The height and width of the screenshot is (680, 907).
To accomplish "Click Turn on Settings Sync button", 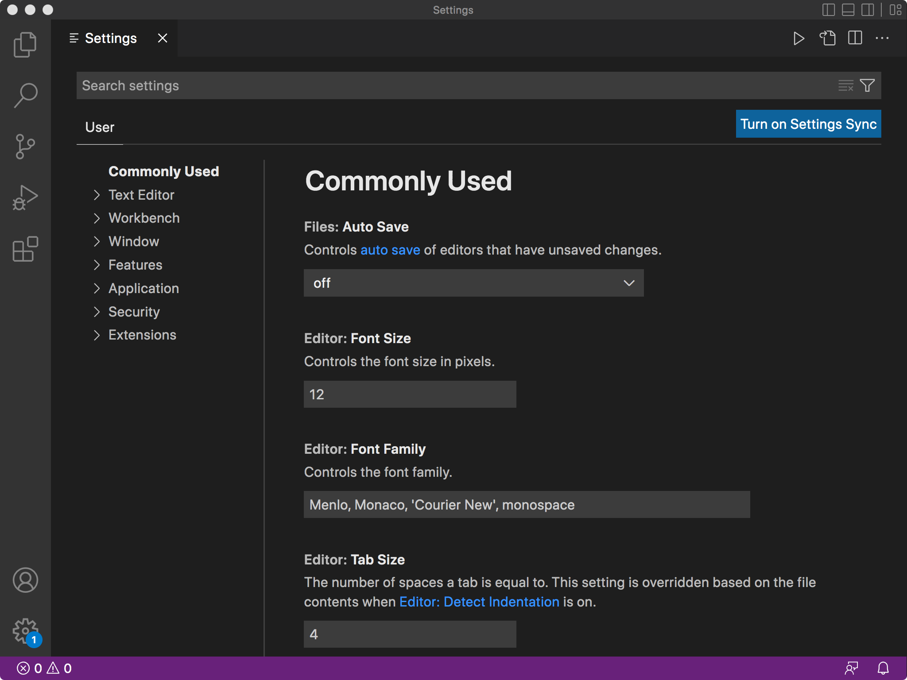I will 808,124.
